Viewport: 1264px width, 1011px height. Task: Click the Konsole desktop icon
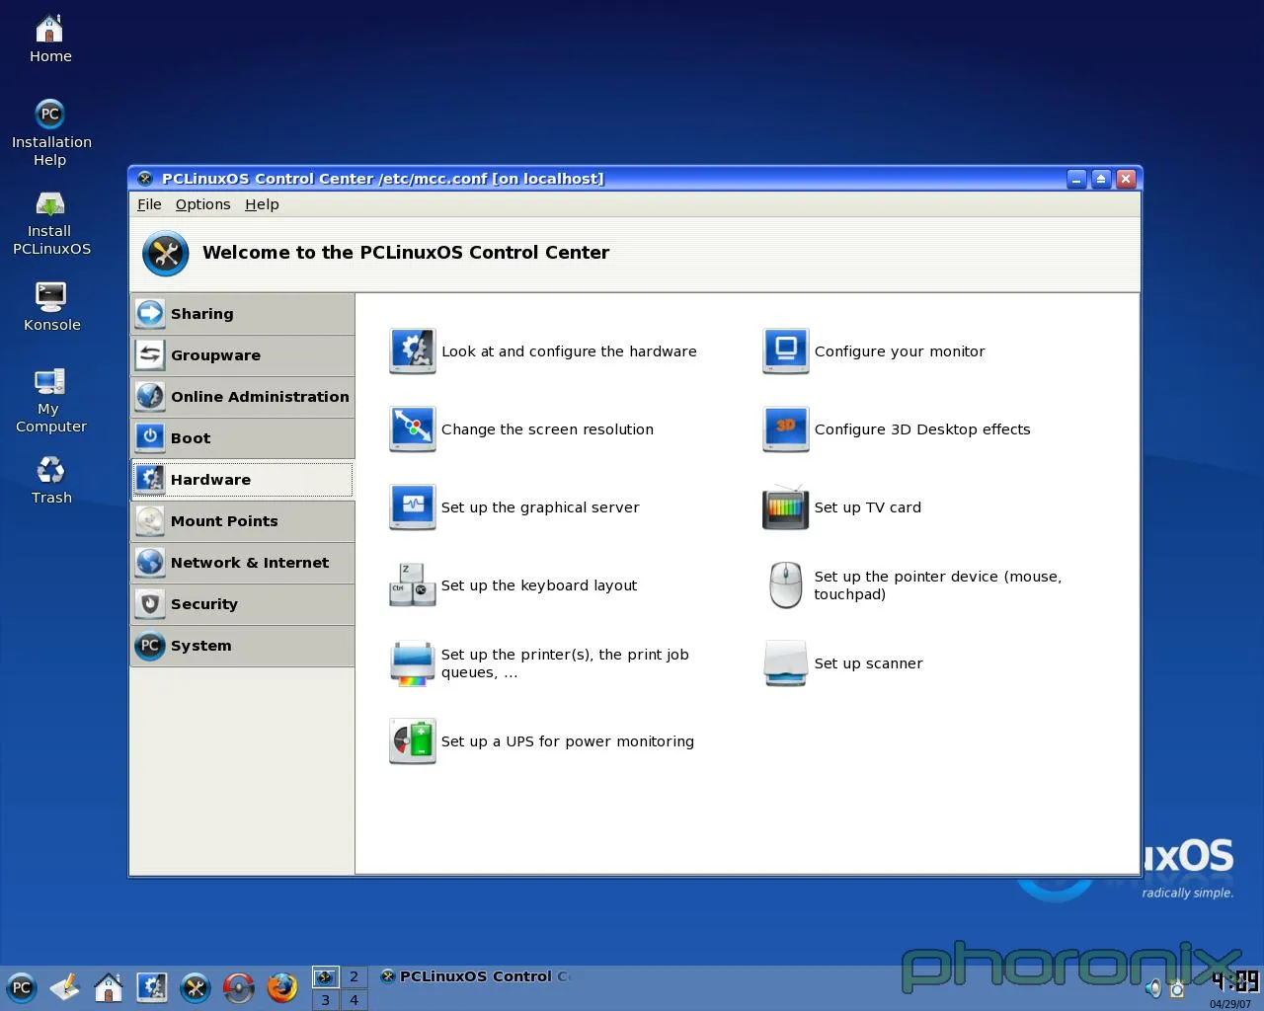coord(51,307)
